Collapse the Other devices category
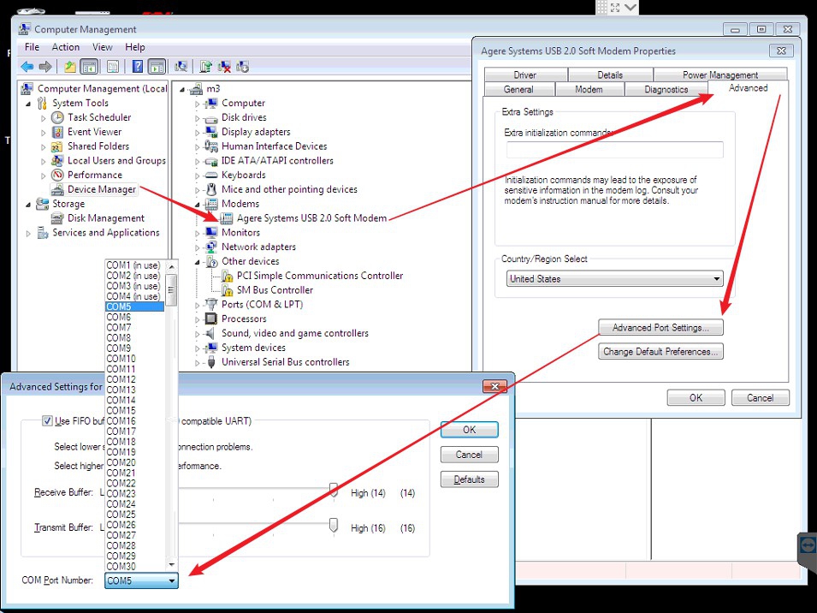The image size is (817, 613). [198, 262]
